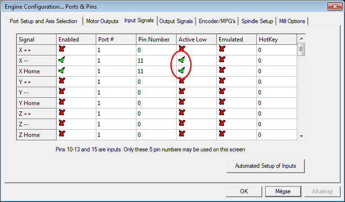Toggle Emulated for Y -- signal
Screen dimensions: 345x202
222,92
